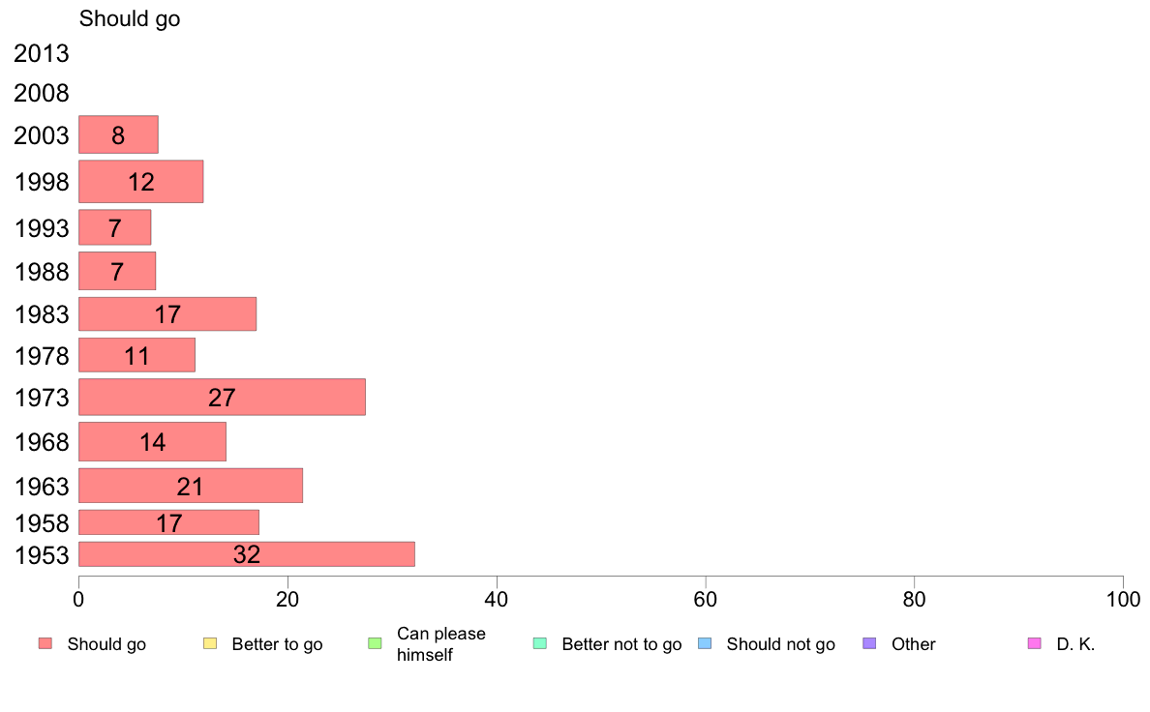Click the 2013 year label

pyautogui.click(x=41, y=53)
